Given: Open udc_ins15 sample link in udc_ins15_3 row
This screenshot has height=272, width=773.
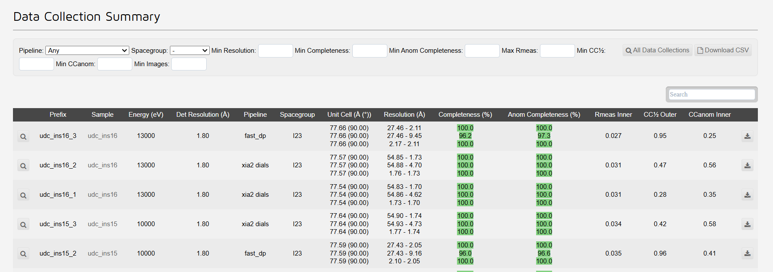Looking at the screenshot, I should click(x=102, y=224).
